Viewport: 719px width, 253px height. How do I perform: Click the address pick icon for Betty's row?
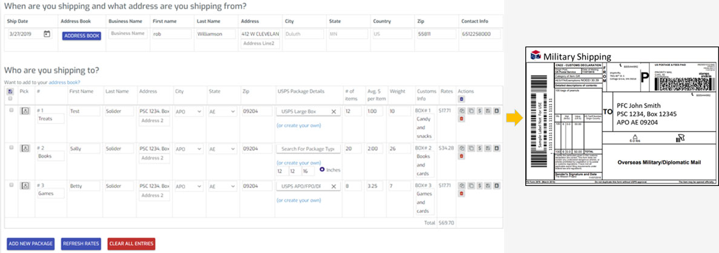25,186
